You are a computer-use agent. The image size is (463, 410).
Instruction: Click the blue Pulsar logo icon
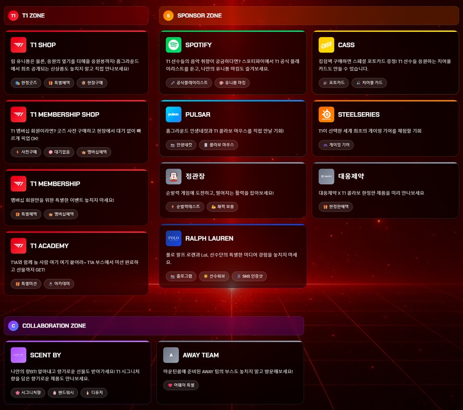click(x=174, y=114)
